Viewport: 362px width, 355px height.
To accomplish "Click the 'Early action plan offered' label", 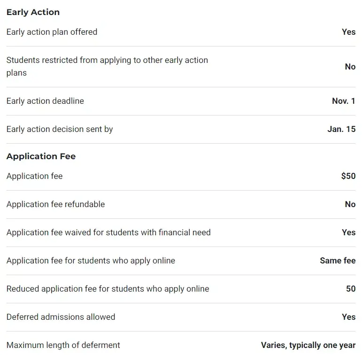I will point(52,32).
